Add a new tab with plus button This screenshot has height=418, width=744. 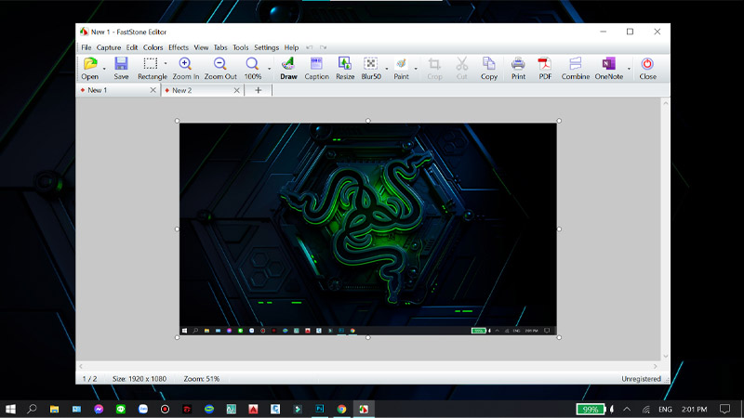[259, 90]
